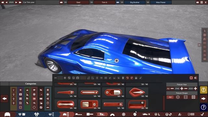The image size is (208, 117).
Task: Toggle the lock icon in fixture toolbar
Action: coord(136,78)
